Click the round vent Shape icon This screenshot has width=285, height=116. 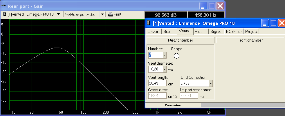(x=176, y=56)
